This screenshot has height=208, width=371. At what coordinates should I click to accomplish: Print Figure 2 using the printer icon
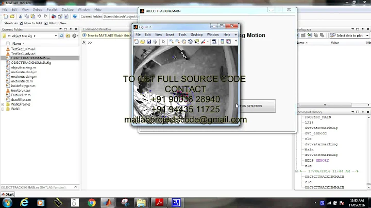coord(155,42)
